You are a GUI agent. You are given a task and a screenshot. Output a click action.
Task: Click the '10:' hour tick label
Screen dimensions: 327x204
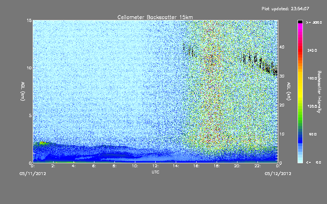tap(135, 166)
